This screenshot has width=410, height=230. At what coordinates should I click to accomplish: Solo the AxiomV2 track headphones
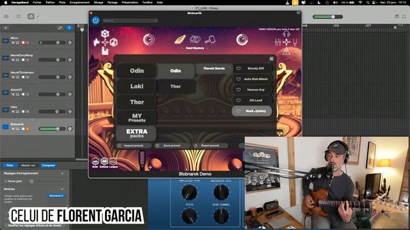[x=18, y=95]
